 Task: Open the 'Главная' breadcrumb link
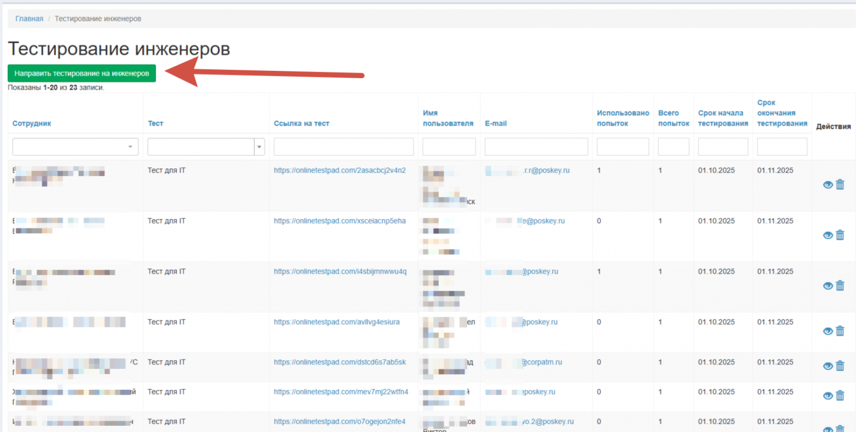pos(29,19)
